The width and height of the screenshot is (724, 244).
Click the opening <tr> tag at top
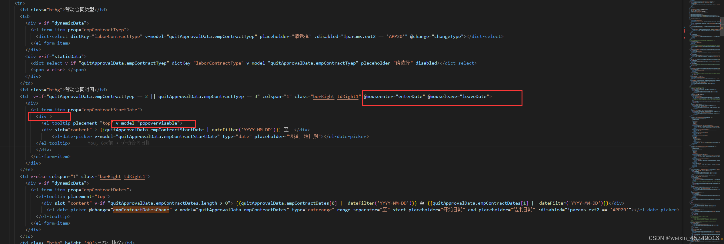[20, 3]
